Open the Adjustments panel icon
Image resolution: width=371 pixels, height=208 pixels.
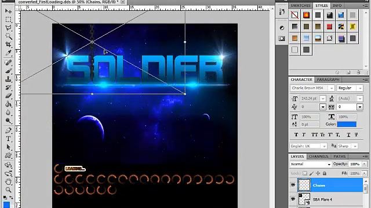tap(282, 28)
